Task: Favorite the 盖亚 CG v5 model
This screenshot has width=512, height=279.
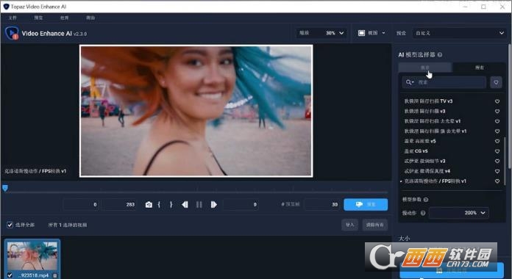Action: coord(497,151)
